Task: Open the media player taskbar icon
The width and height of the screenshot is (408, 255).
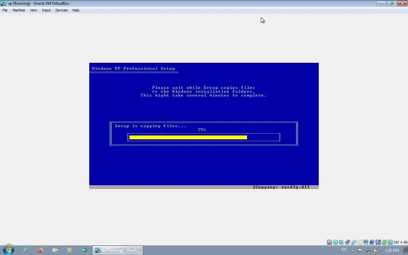Action: [70, 250]
